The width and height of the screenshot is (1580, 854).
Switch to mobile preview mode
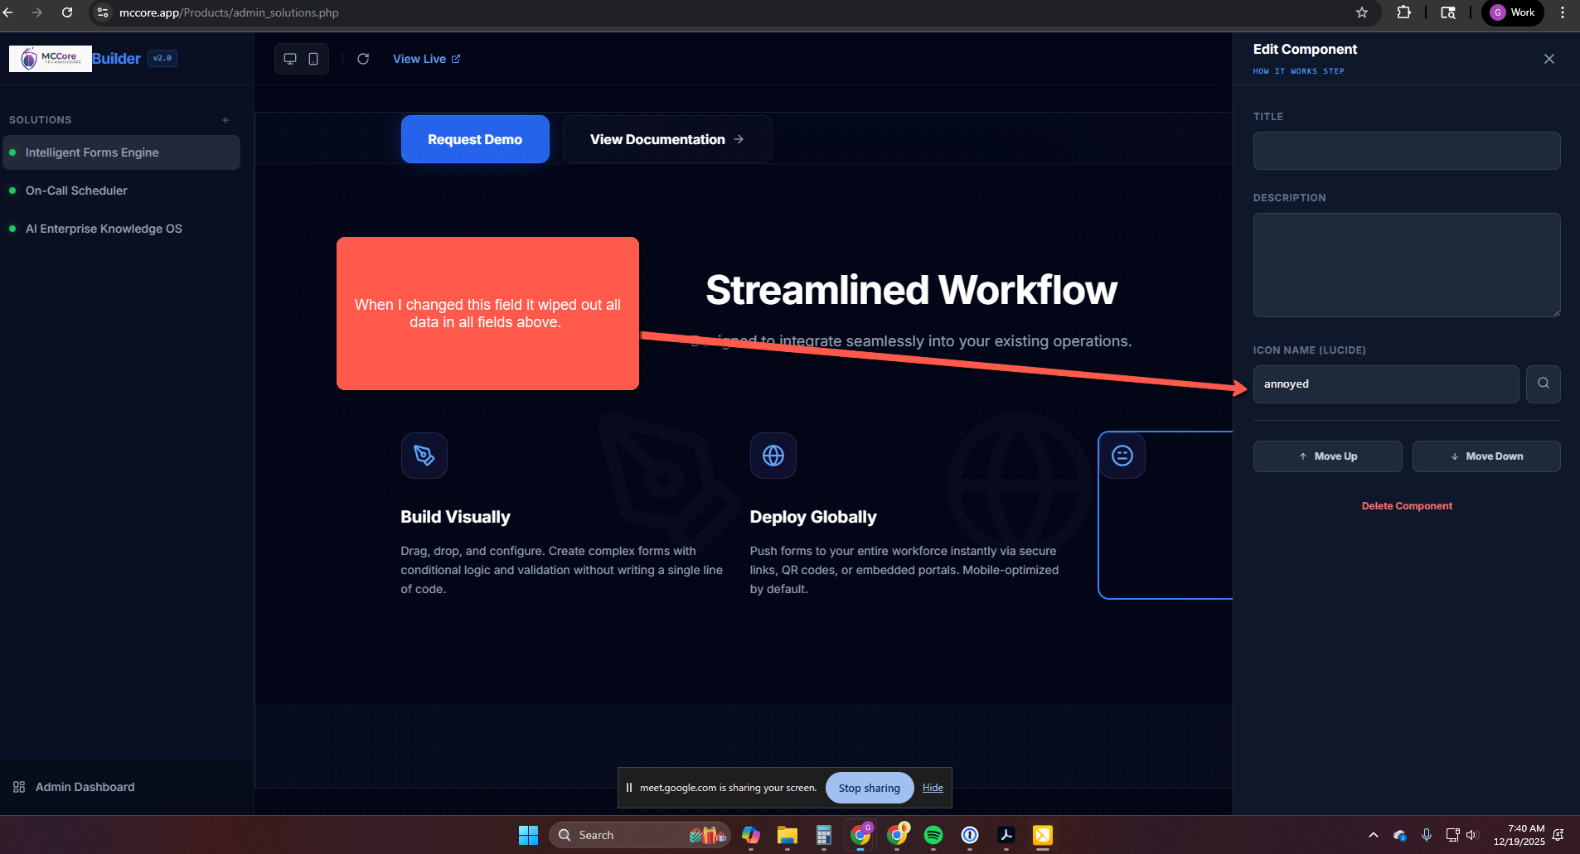[313, 59]
